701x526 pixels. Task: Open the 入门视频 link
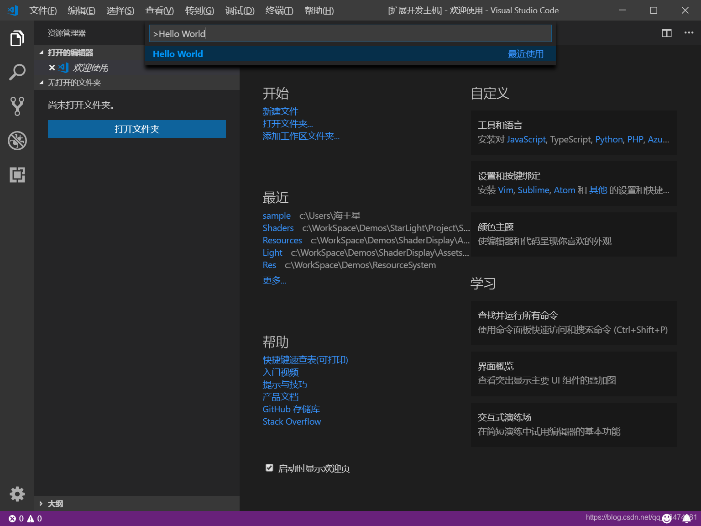280,372
